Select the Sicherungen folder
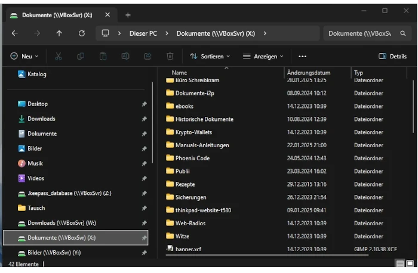 click(x=186, y=197)
